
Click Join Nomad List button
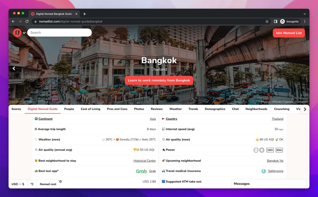point(288,33)
